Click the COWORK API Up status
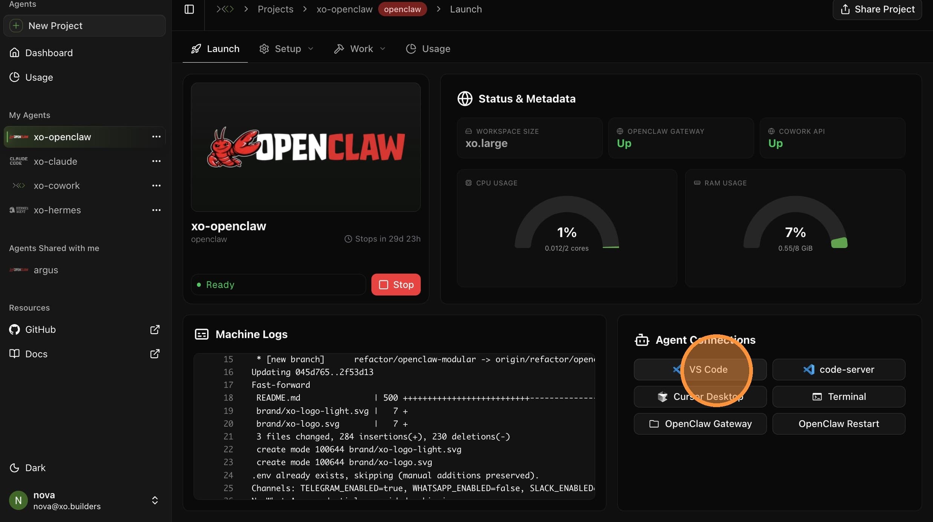Screen dimensions: 933x522 coord(776,143)
